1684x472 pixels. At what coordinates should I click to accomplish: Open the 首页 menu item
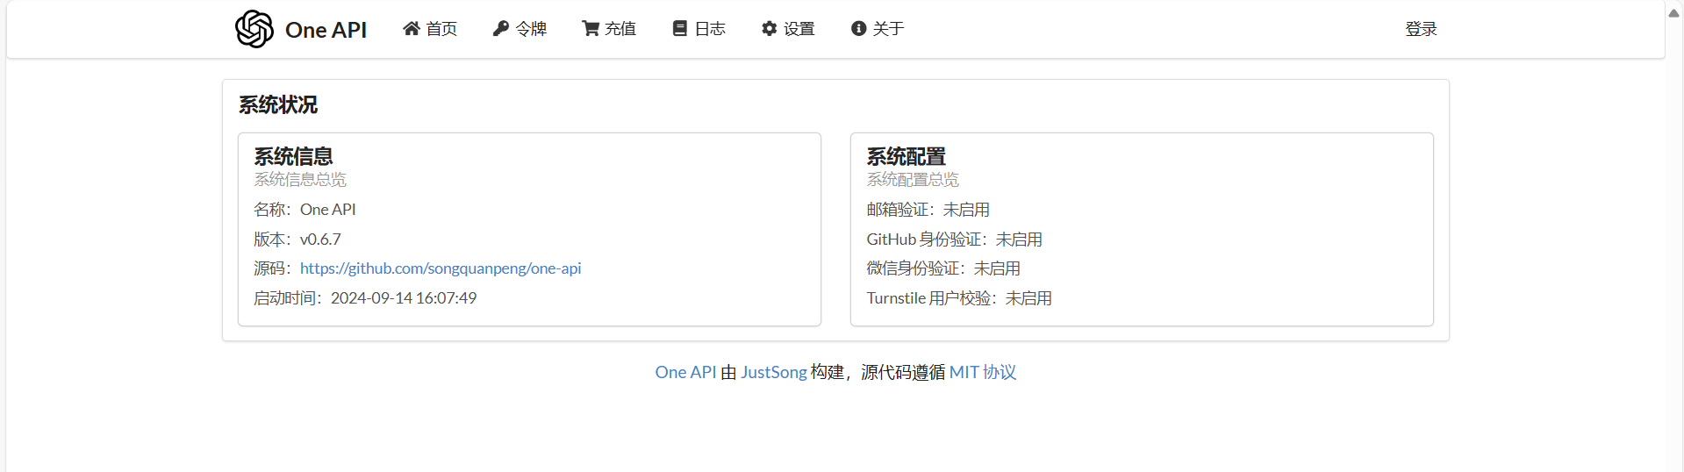(430, 29)
